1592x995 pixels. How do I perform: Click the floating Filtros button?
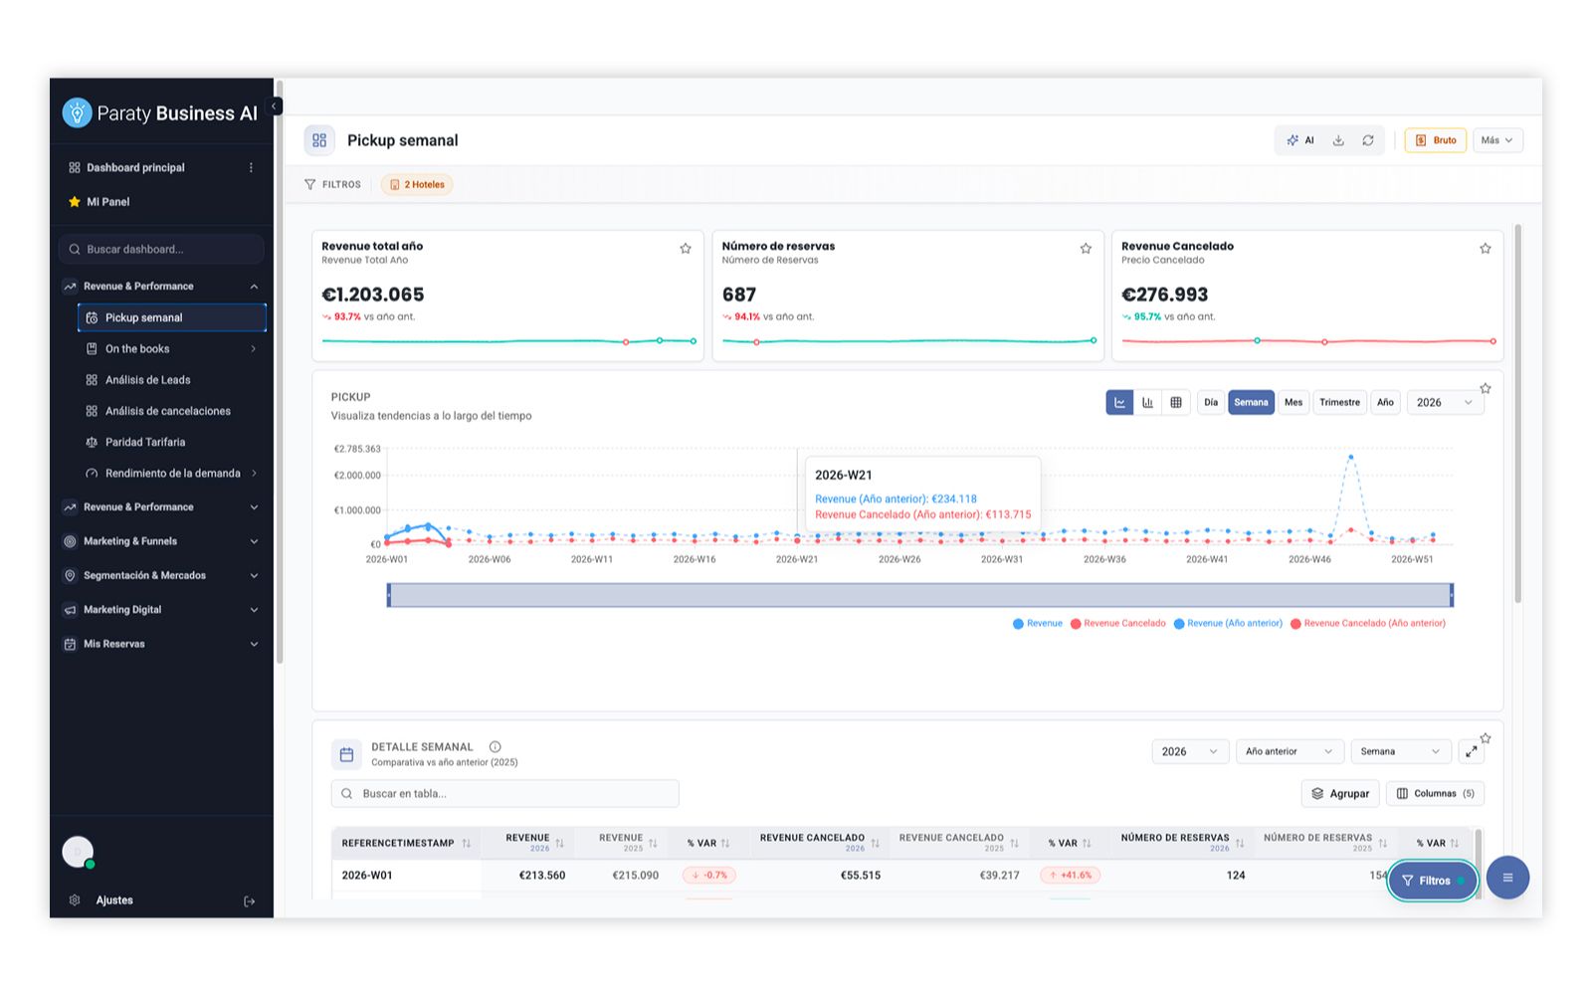click(x=1433, y=881)
